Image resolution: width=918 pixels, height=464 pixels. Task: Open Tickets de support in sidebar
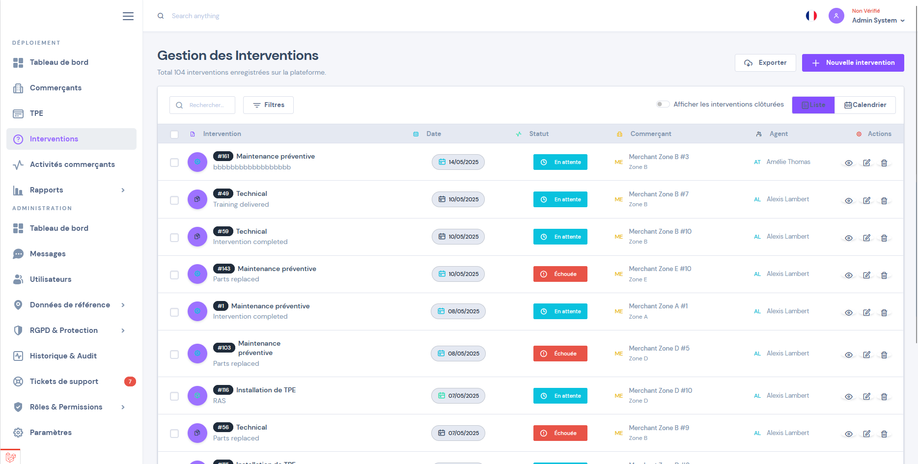pos(64,382)
